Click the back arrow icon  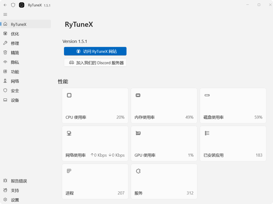pyautogui.click(x=5, y=5)
